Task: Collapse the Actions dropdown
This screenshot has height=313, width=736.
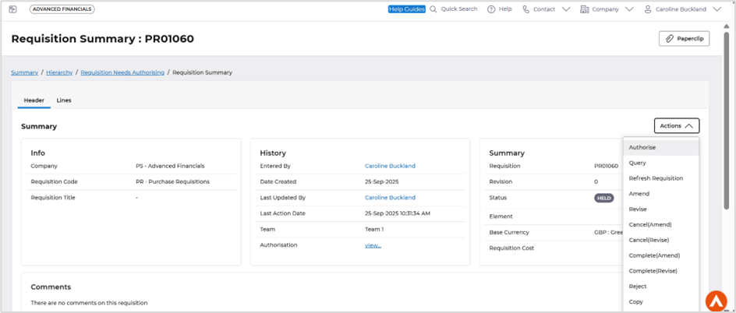Action: pyautogui.click(x=676, y=125)
